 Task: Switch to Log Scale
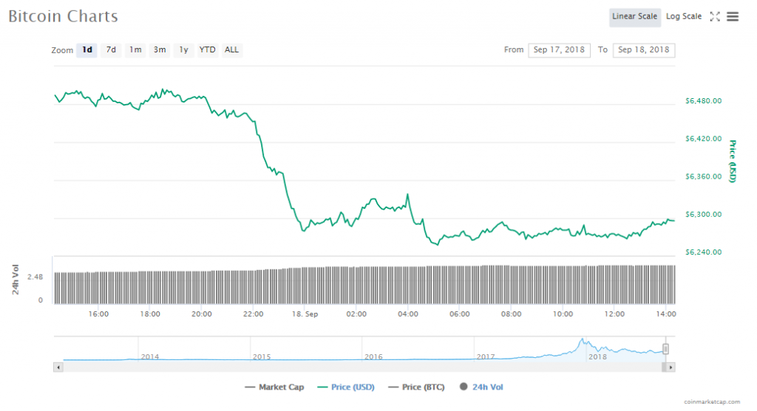684,16
